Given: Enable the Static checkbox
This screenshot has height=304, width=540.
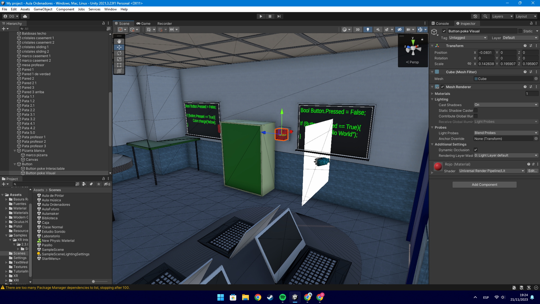Looking at the screenshot, I should pos(520,31).
